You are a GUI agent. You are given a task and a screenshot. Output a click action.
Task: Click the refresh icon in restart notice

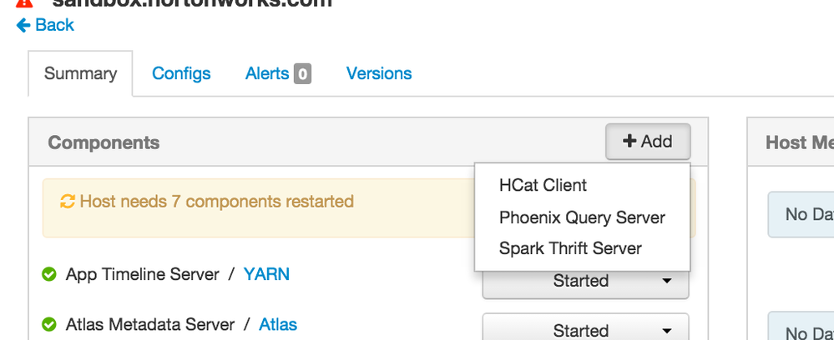68,202
